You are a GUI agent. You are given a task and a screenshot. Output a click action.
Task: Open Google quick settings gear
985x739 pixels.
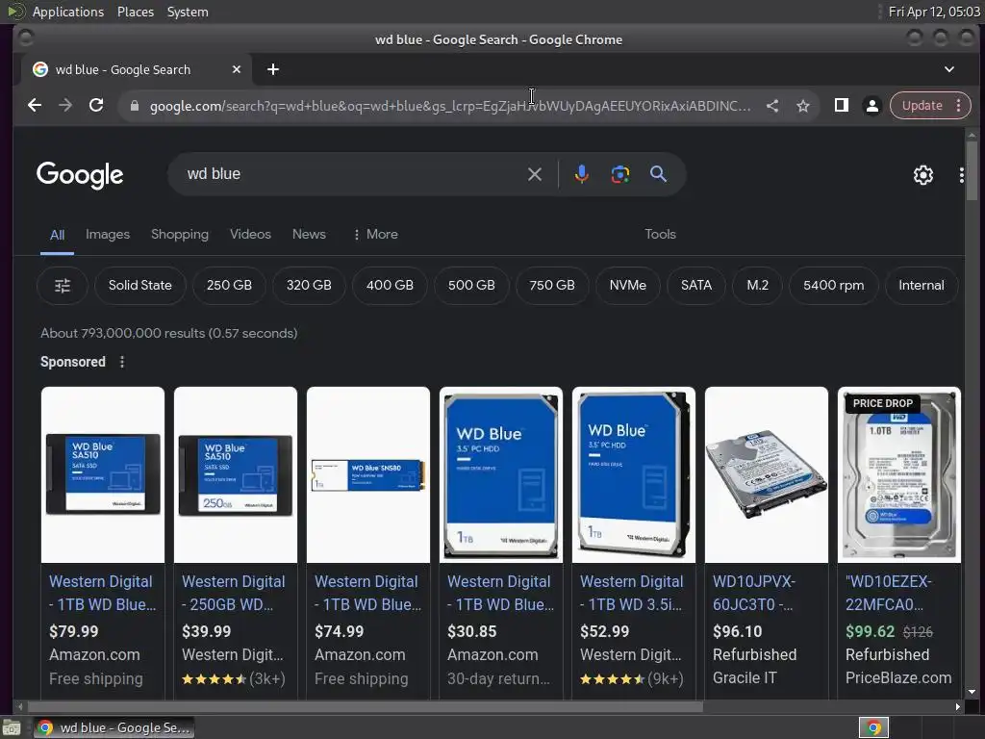[922, 175]
